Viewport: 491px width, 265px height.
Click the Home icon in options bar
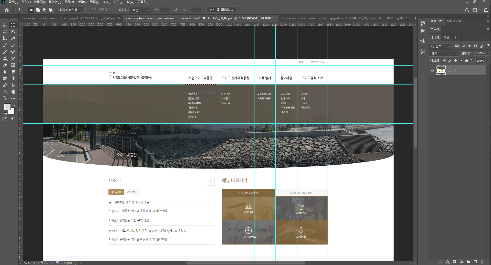[7, 10]
